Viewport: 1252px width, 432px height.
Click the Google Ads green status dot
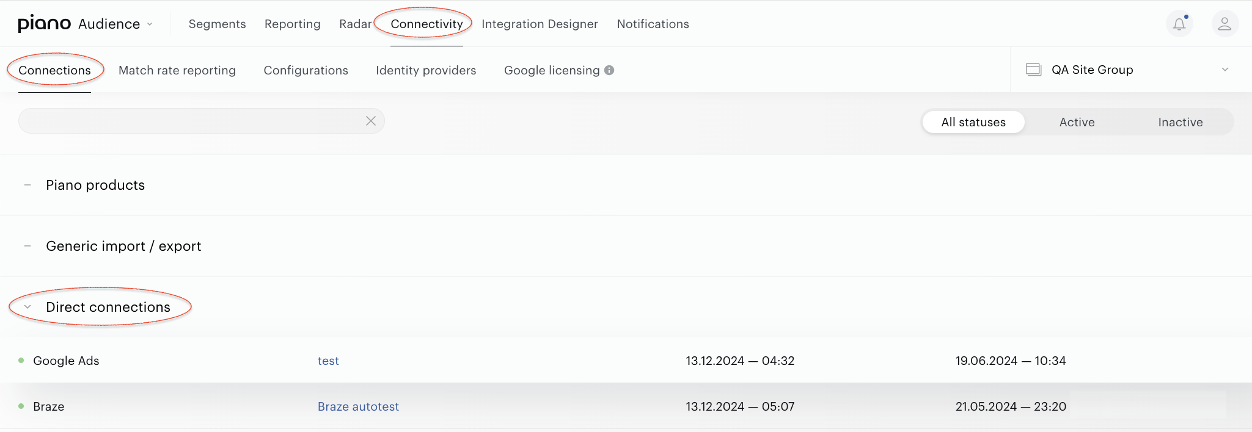(x=21, y=361)
